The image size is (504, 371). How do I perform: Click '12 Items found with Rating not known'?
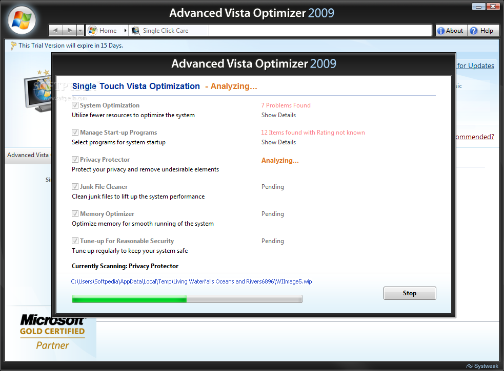pyautogui.click(x=313, y=132)
